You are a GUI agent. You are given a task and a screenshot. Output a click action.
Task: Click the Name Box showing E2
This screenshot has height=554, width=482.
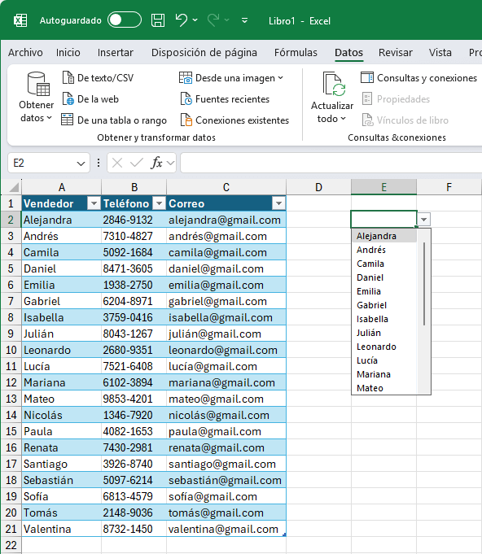point(42,163)
